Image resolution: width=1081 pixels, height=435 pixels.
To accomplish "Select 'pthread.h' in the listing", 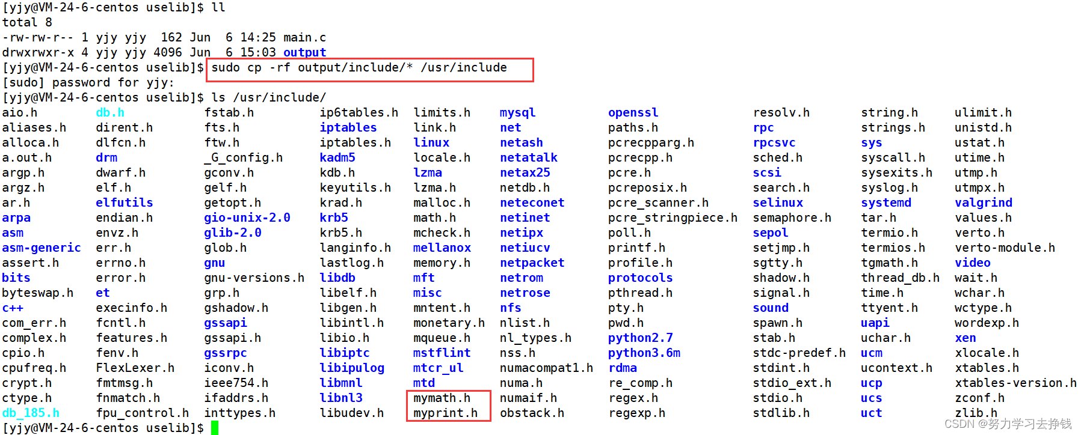I will (640, 293).
